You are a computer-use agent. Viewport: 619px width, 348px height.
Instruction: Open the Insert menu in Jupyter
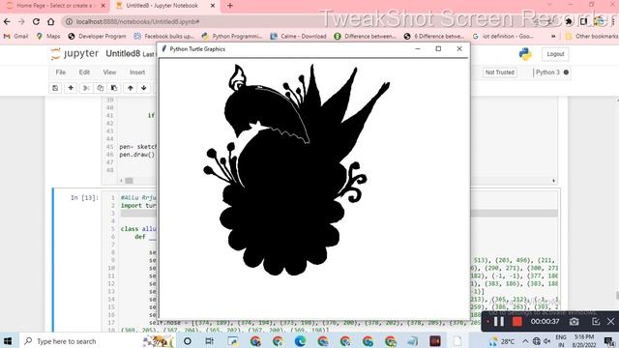point(137,72)
